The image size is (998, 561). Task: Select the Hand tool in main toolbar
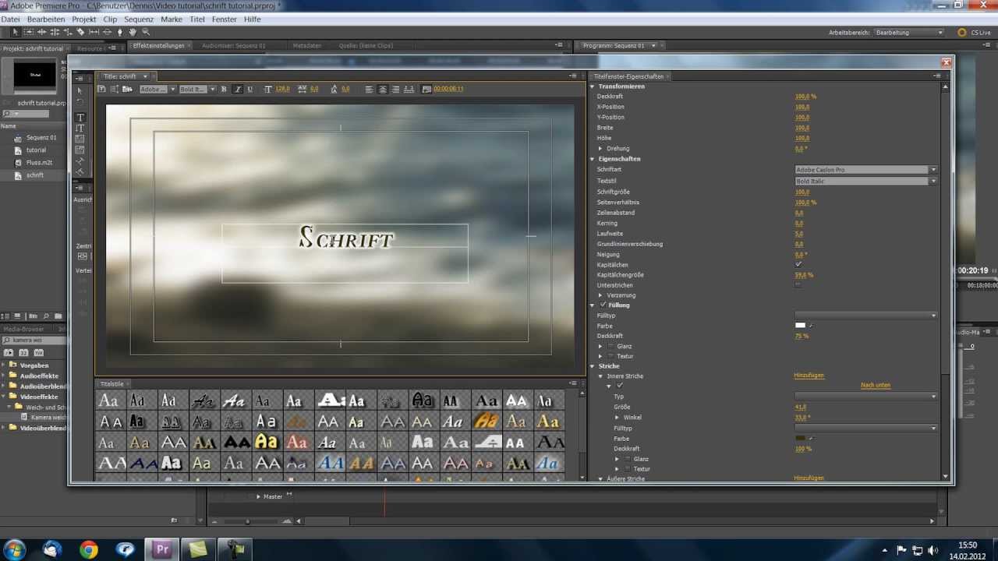[x=133, y=32]
